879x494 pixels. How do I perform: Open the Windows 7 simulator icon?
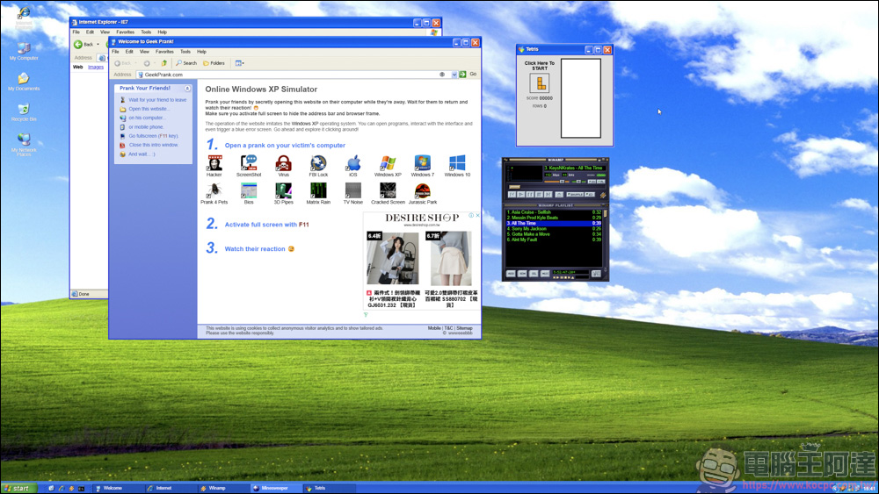[422, 166]
